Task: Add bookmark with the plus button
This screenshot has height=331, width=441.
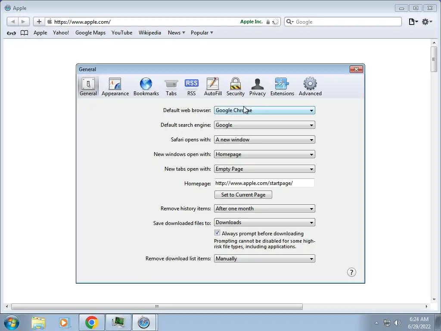Action: [x=39, y=22]
